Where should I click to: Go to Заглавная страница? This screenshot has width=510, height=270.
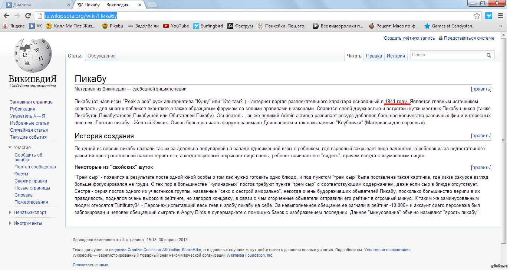click(x=31, y=102)
